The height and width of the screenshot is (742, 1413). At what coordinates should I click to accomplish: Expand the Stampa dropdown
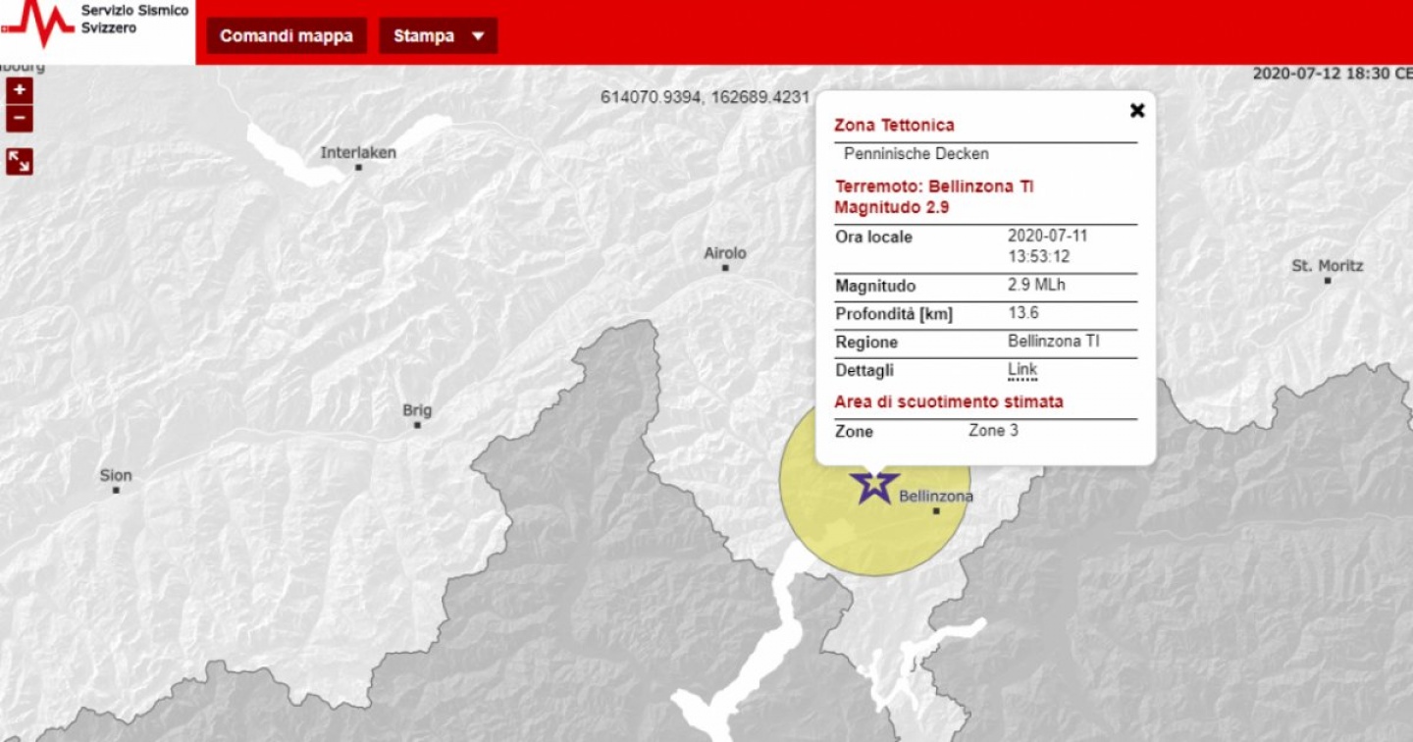click(x=438, y=36)
